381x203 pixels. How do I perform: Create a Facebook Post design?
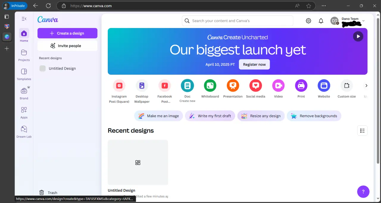165,91
